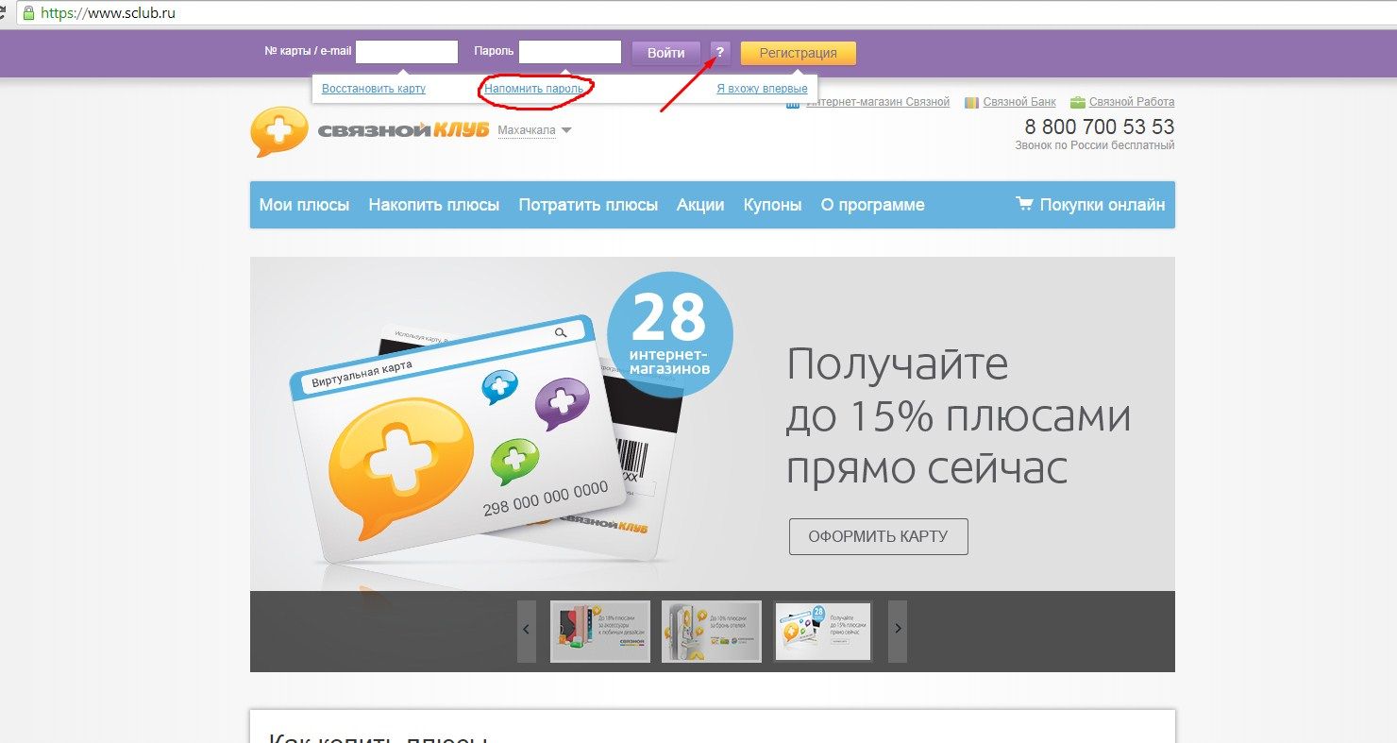Focus the Пароль password field
The image size is (1397, 743).
click(570, 52)
